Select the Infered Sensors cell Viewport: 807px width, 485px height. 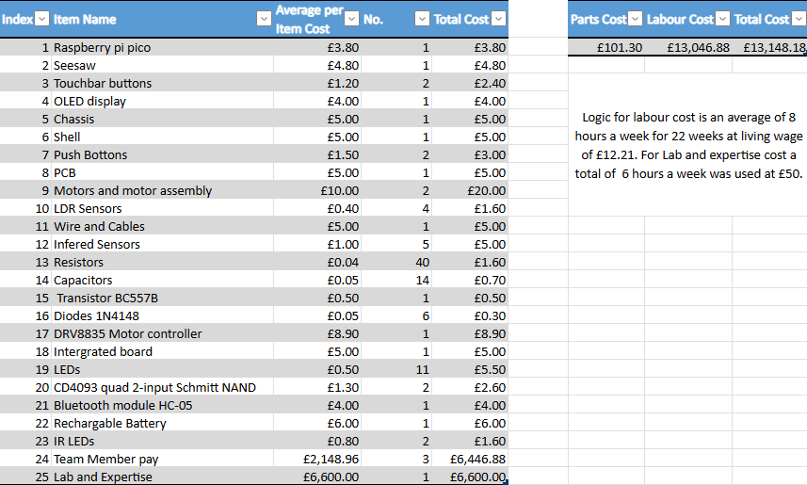162,245
